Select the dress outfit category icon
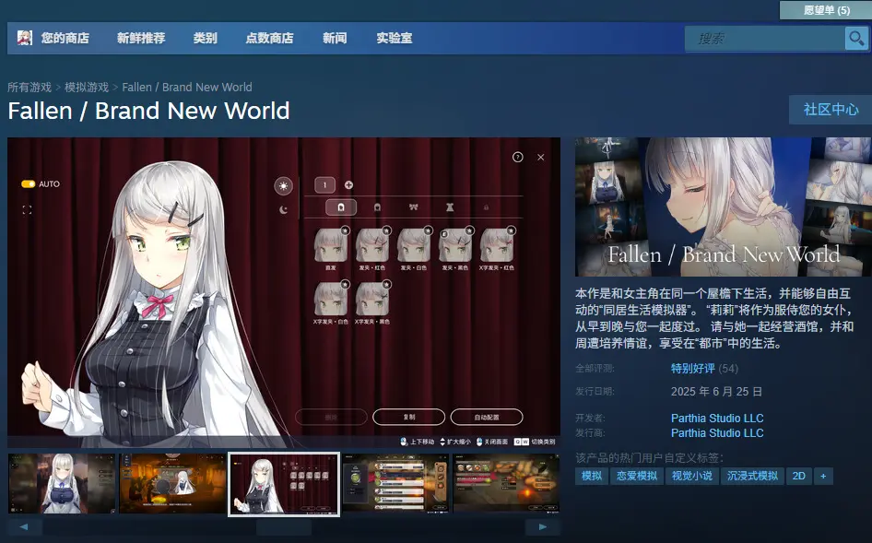This screenshot has width=872, height=543. click(x=449, y=207)
